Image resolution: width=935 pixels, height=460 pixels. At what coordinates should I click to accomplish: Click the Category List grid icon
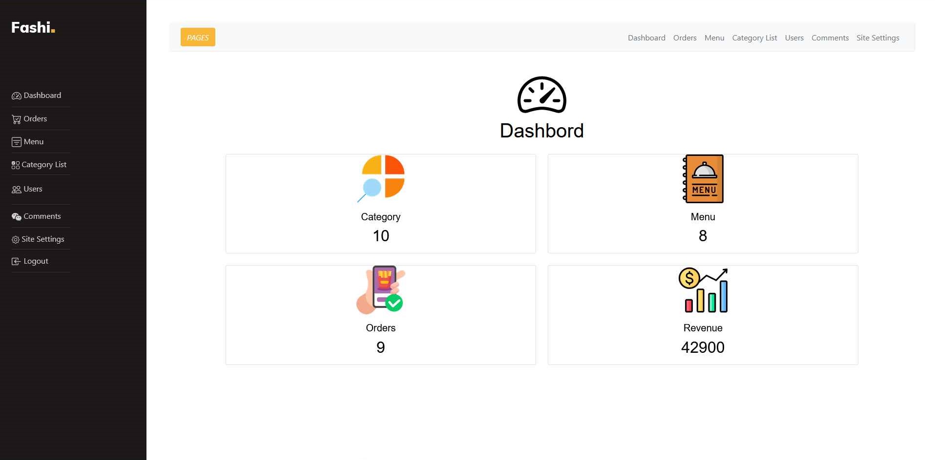[15, 165]
